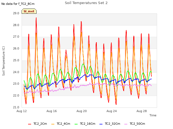Screen dimensions: 173x129
Task: Toggle the TC2_50Cm legend entry
Action: pos(135,124)
